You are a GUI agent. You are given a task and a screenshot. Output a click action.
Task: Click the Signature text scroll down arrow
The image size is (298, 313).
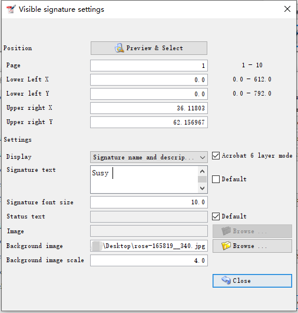202,188
